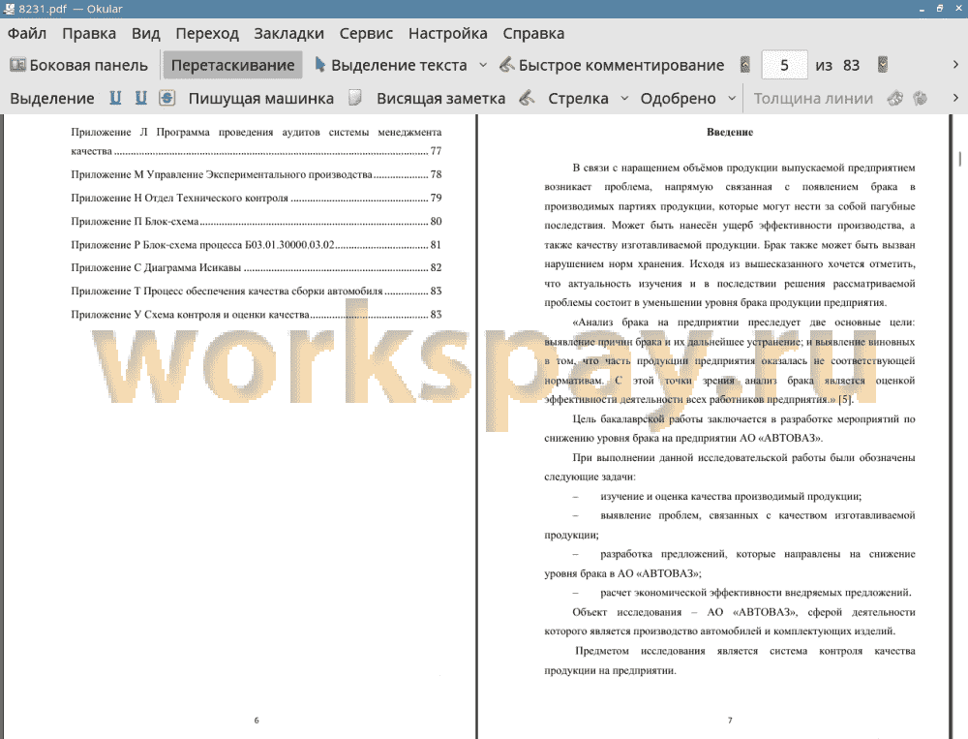The image size is (968, 739).
Task: Click the page number 6 footer
Action: point(257,721)
